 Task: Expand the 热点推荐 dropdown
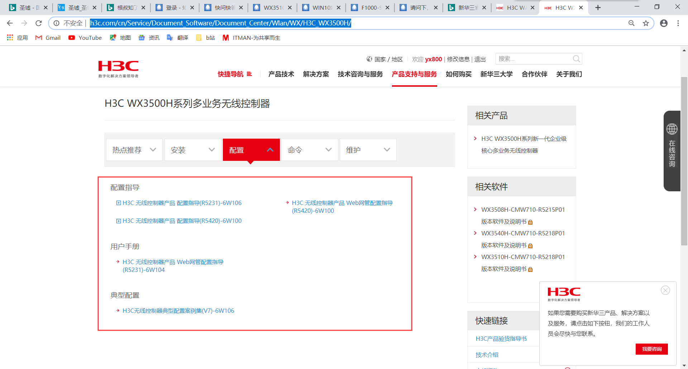pos(134,150)
